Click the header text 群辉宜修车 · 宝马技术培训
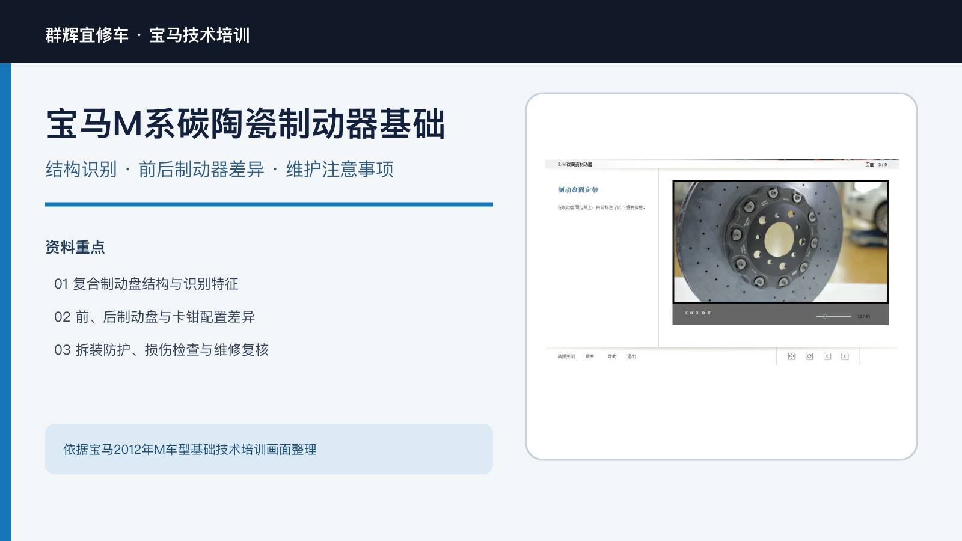The width and height of the screenshot is (962, 541). 147,35
